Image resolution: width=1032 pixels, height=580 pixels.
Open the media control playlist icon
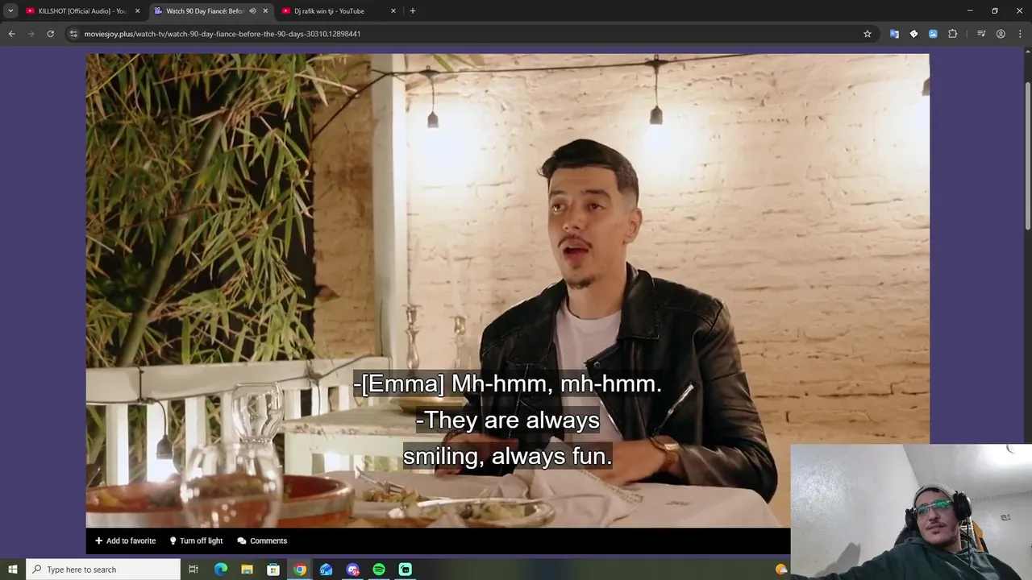pos(981,34)
